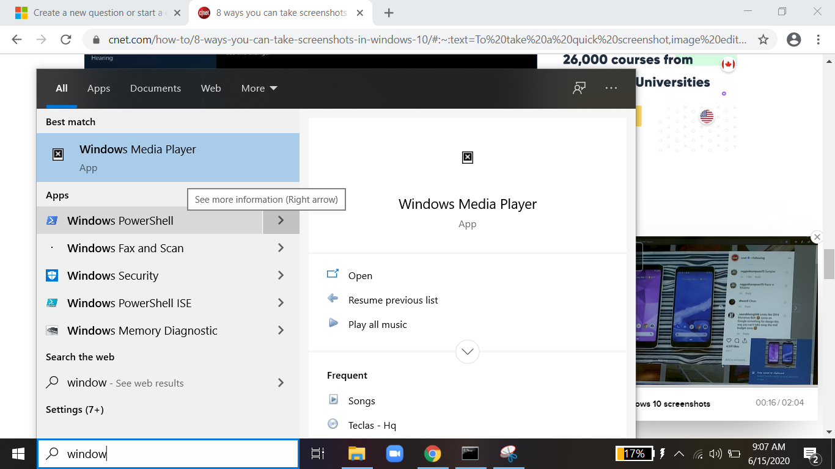Open Windows Media Player best match
This screenshot has height=469, width=835.
click(168, 158)
